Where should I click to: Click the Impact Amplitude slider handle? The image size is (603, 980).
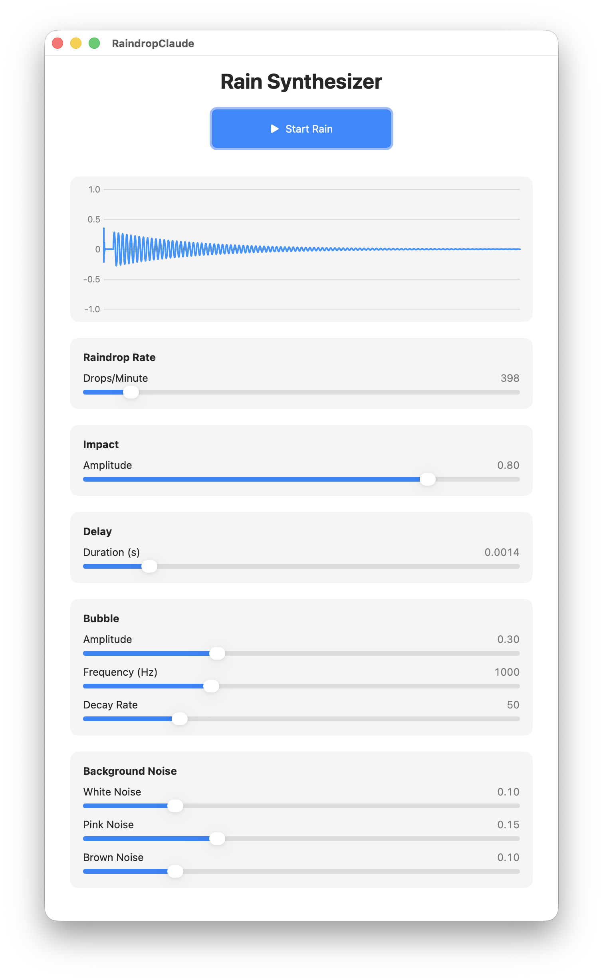point(428,479)
